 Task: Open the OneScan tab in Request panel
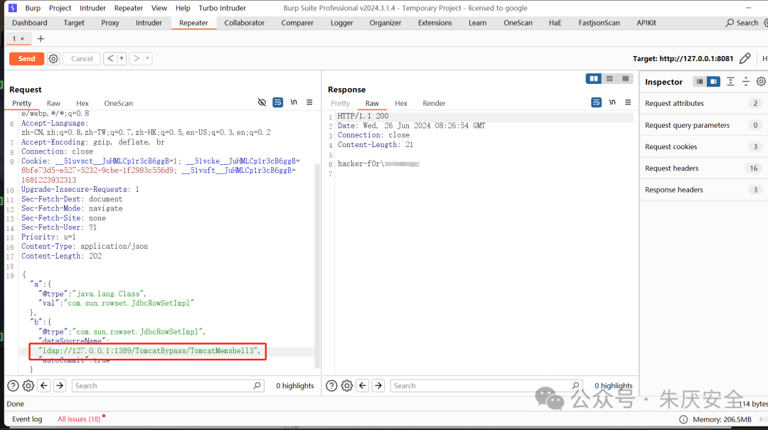coord(118,103)
